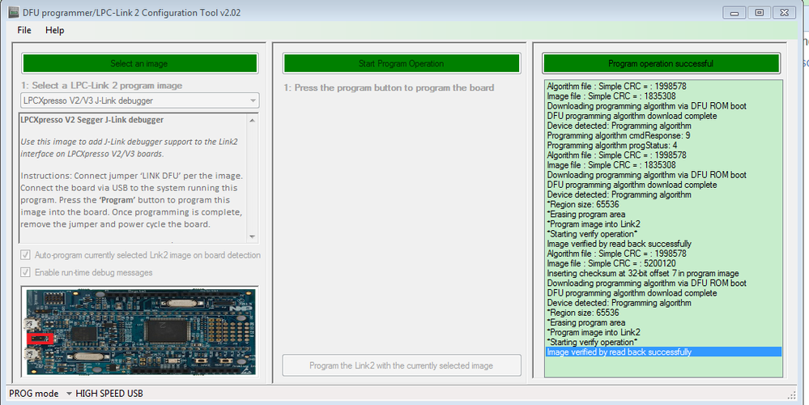Click the '1: Press the program button' instruction label
The width and height of the screenshot is (809, 405).
point(389,87)
